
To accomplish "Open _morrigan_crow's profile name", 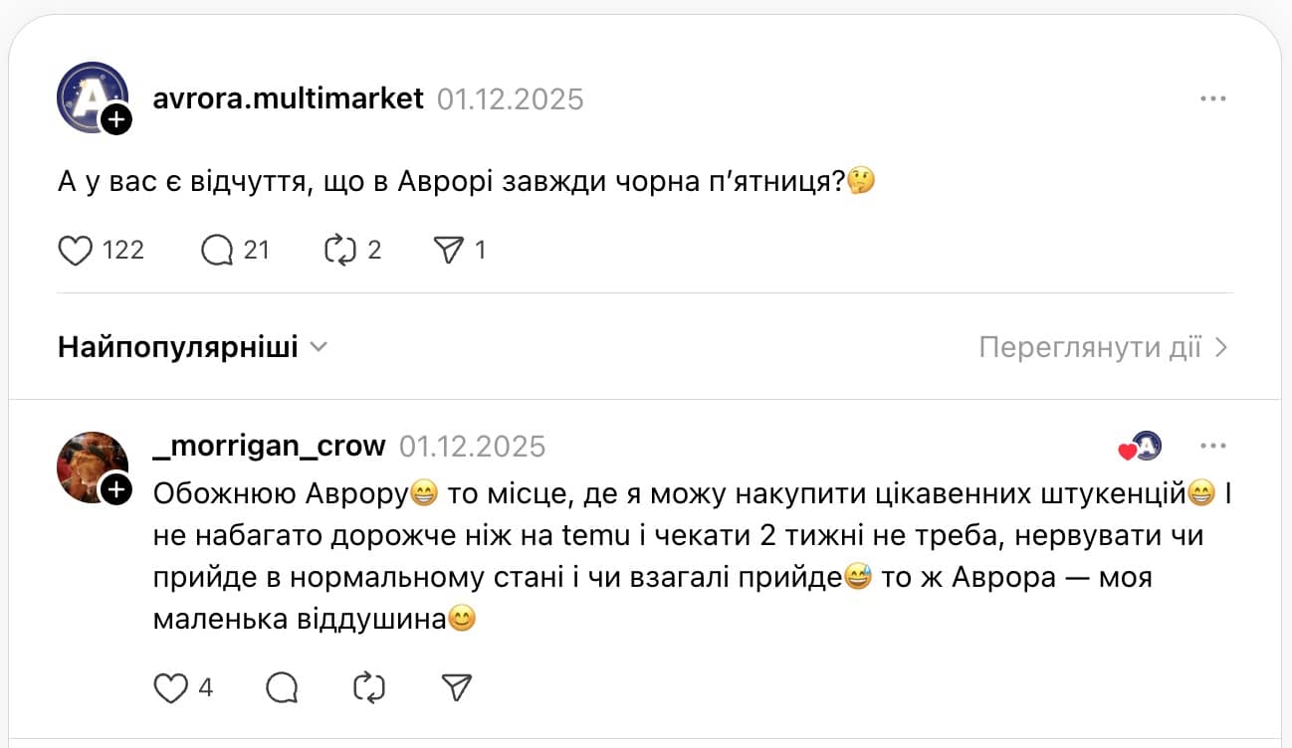I will (x=268, y=446).
